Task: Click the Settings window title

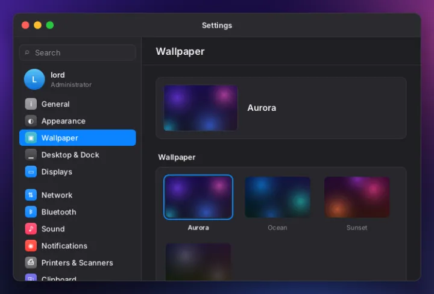Action: click(217, 25)
